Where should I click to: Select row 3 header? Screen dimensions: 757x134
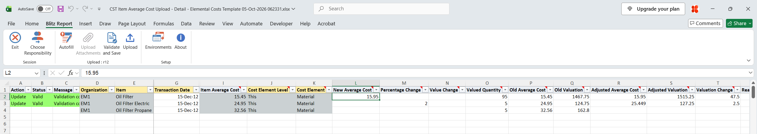coord(5,104)
